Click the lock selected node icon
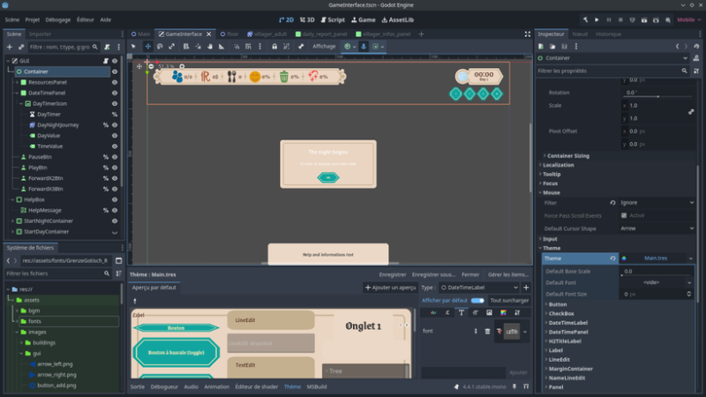 click(274, 47)
